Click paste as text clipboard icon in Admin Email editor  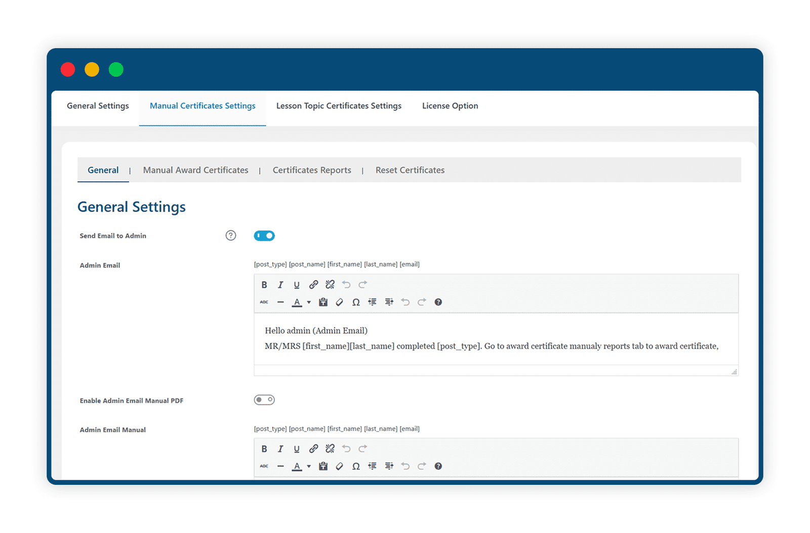tap(323, 302)
